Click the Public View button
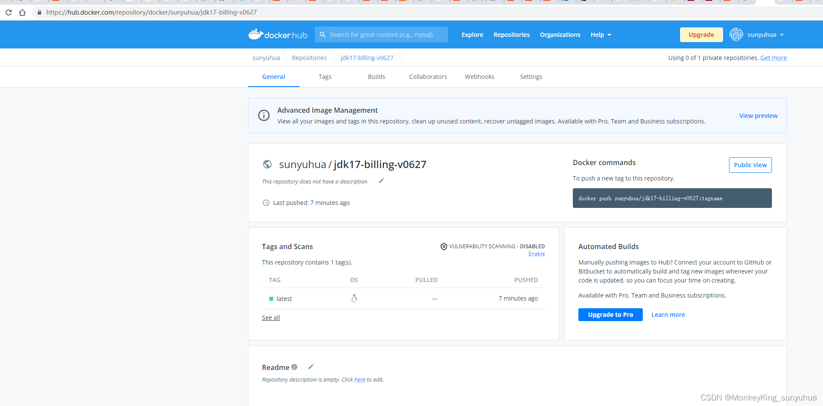 pos(750,165)
